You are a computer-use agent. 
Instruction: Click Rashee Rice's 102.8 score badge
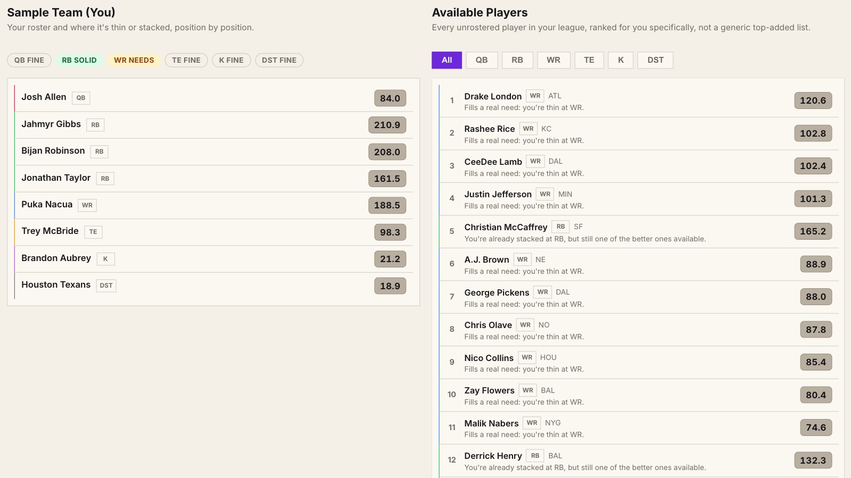click(813, 133)
